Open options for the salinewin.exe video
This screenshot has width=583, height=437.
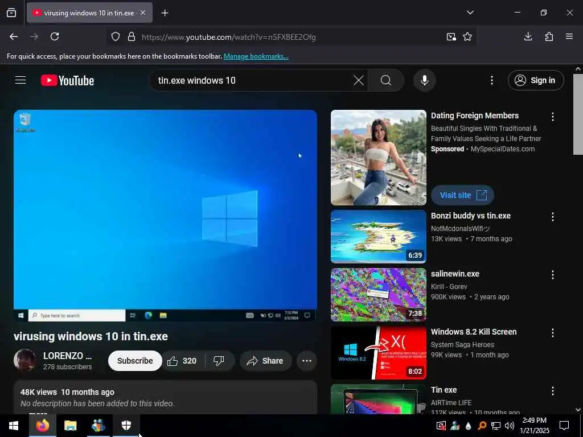552,275
